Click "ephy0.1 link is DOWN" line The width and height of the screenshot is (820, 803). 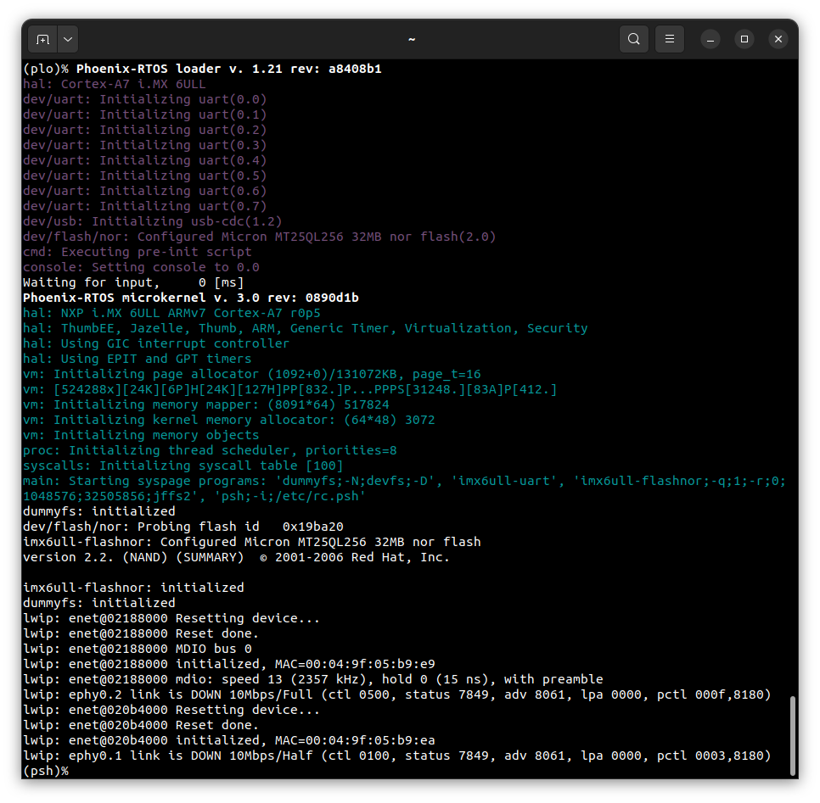(x=397, y=756)
